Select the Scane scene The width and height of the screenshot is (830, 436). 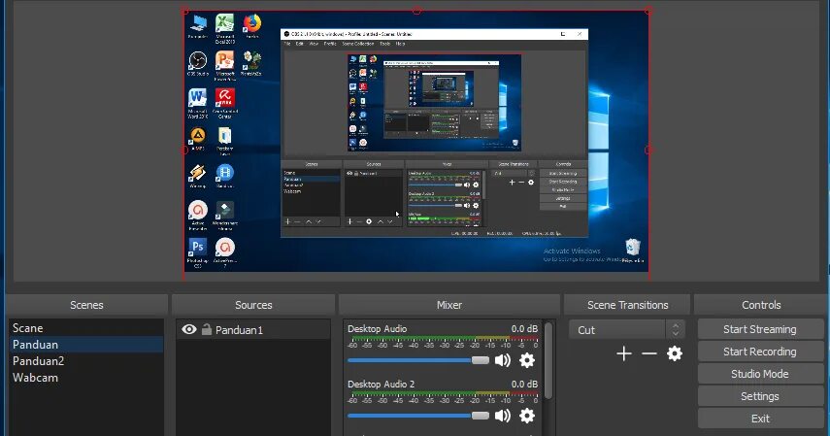86,328
